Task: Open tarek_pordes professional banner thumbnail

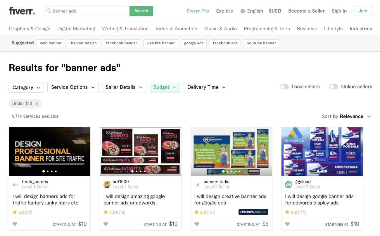Action: point(50,152)
